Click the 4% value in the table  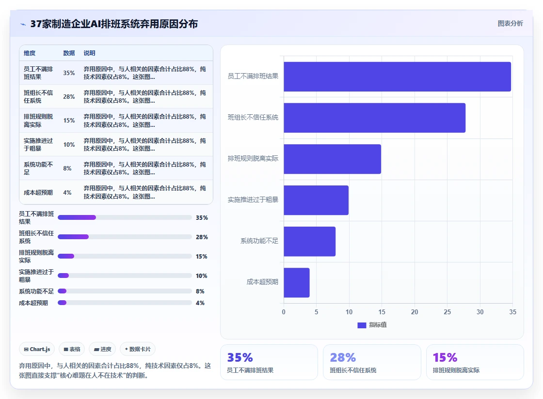click(x=67, y=193)
